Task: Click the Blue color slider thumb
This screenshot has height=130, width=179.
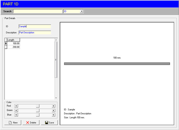Action: 38,115
